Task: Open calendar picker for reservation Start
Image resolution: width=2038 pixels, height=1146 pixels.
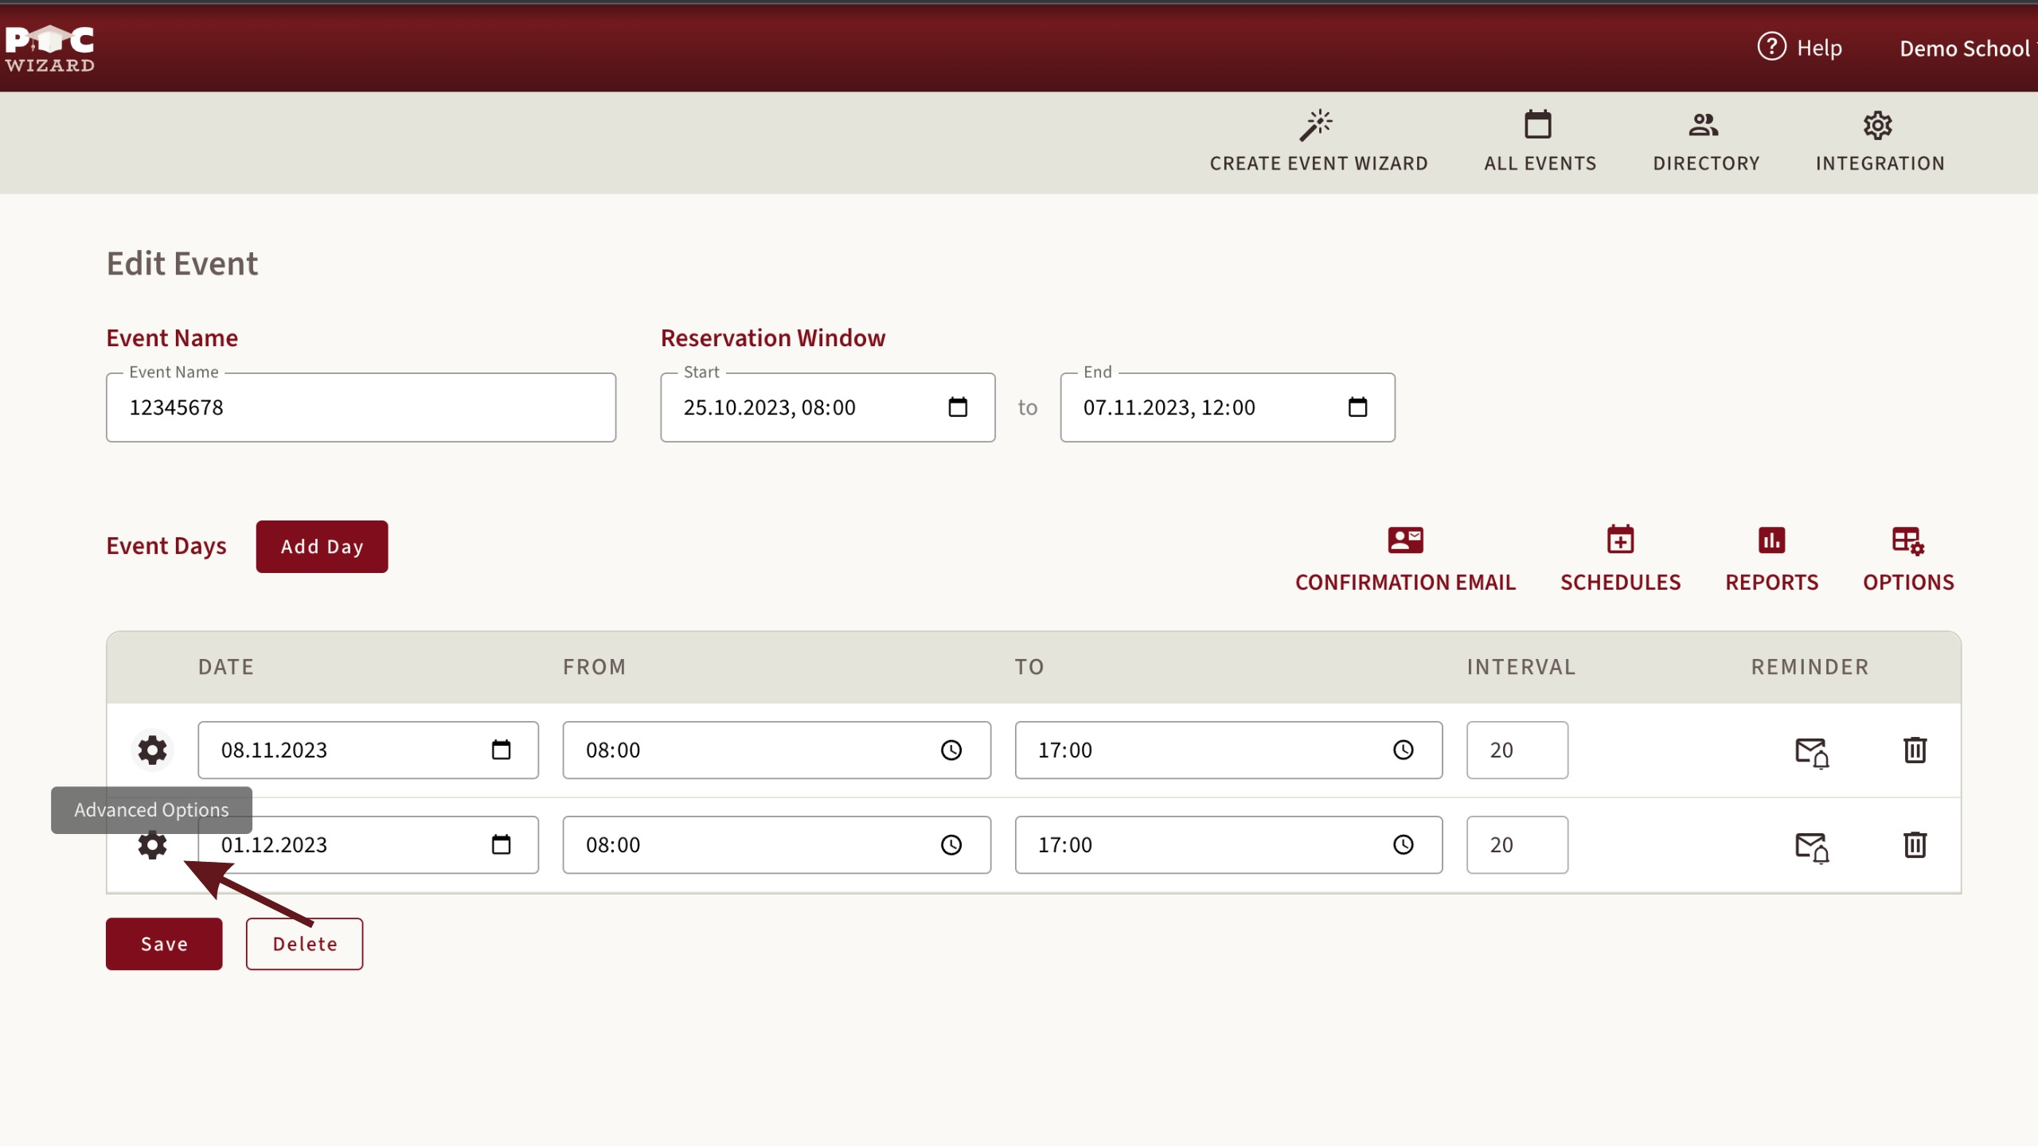Action: coord(958,407)
